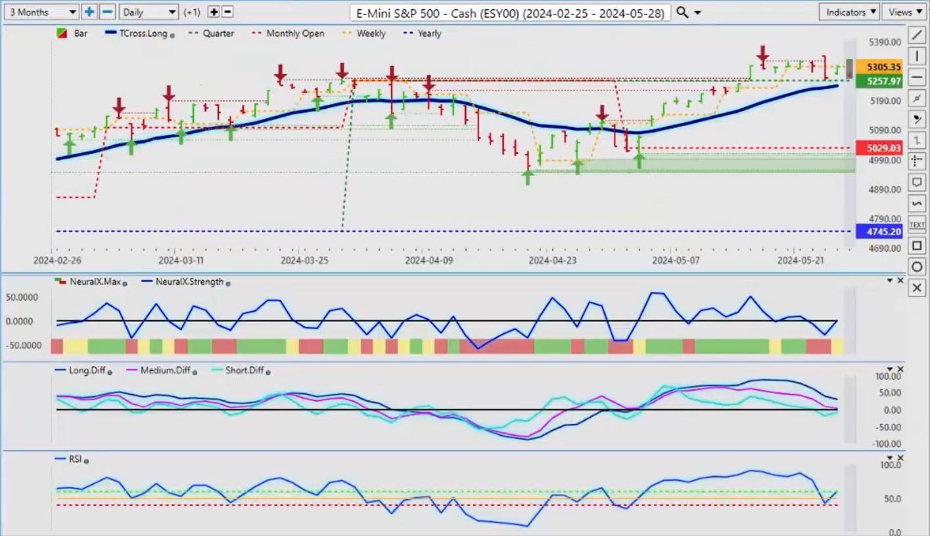Click the 2024-03-25 date axis label

pos(304,260)
